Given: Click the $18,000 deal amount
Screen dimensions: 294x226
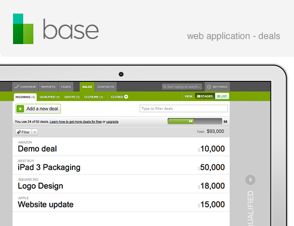Looking at the screenshot, I should (x=211, y=186).
